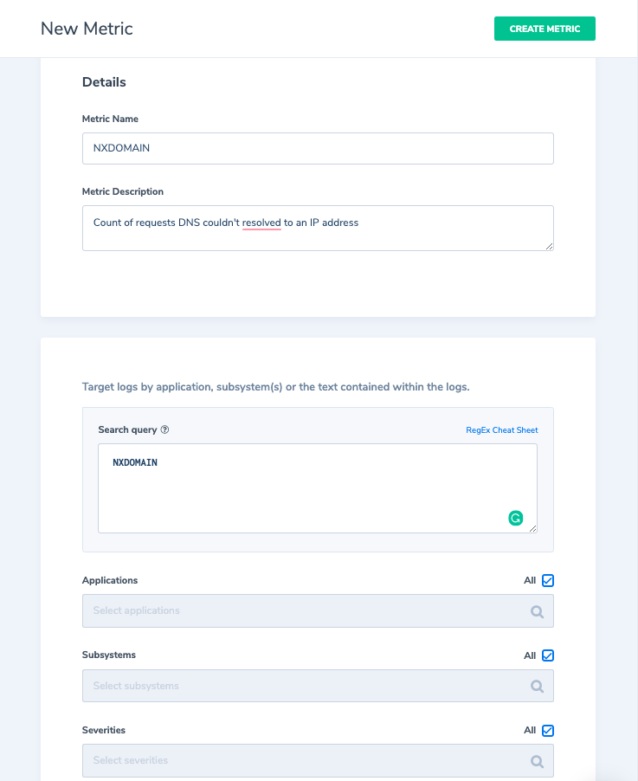Viewport: 638px width, 781px height.
Task: Click inside the Search query text box
Action: [318, 488]
